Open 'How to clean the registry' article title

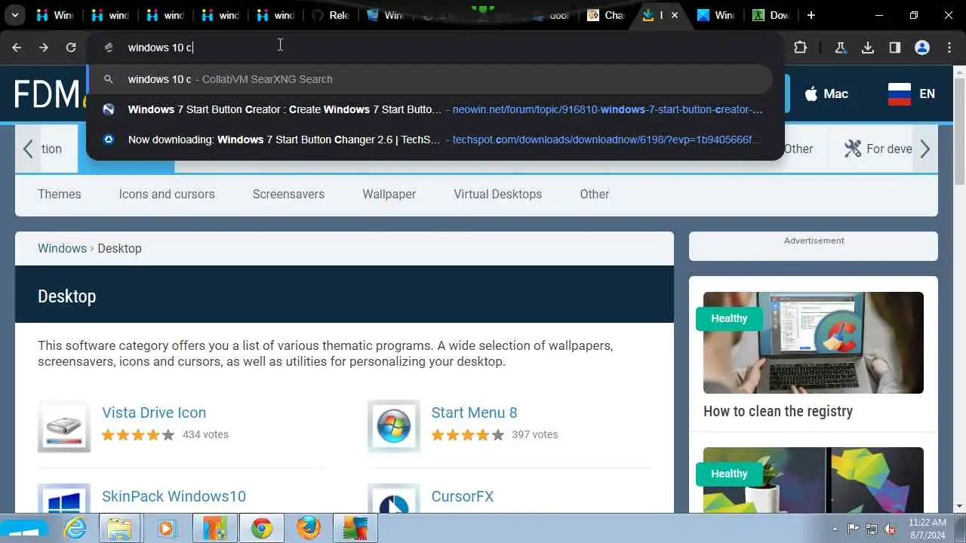click(778, 411)
